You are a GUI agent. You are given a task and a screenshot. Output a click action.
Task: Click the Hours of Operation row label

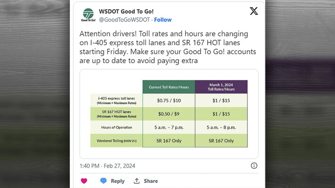116,127
